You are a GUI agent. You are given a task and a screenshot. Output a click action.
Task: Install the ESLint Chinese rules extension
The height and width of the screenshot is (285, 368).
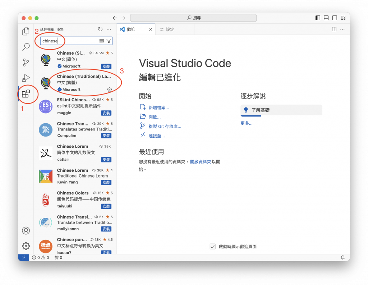point(106,113)
